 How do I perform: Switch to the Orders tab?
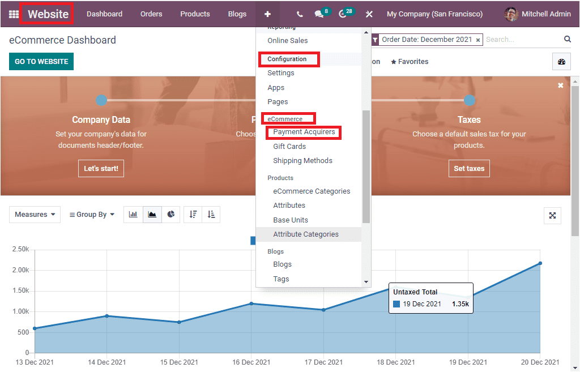point(151,14)
